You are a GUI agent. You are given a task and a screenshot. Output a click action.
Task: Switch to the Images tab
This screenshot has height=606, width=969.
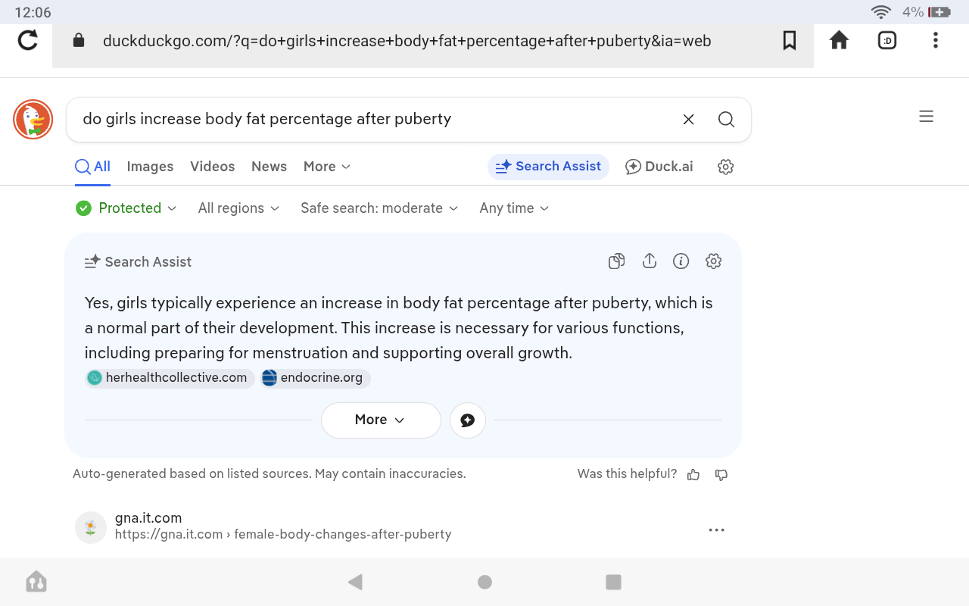pos(150,167)
